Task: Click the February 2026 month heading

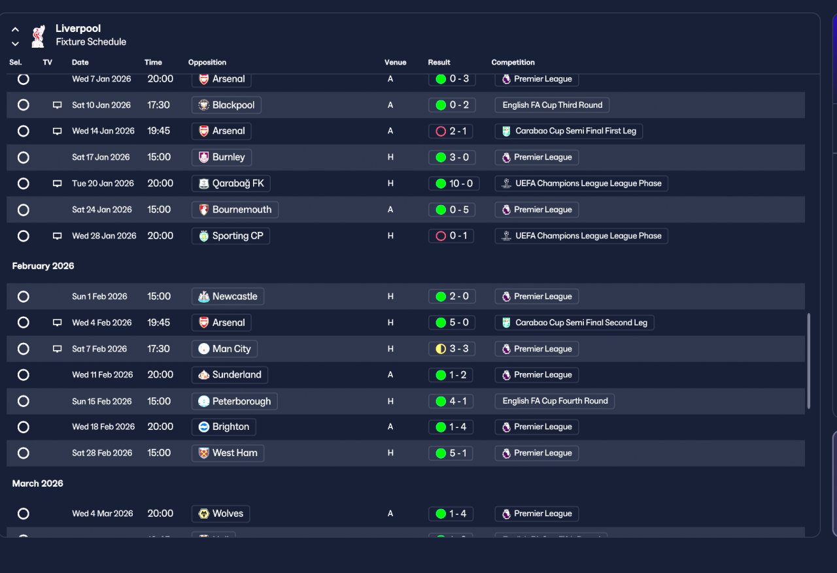Action: click(x=43, y=266)
